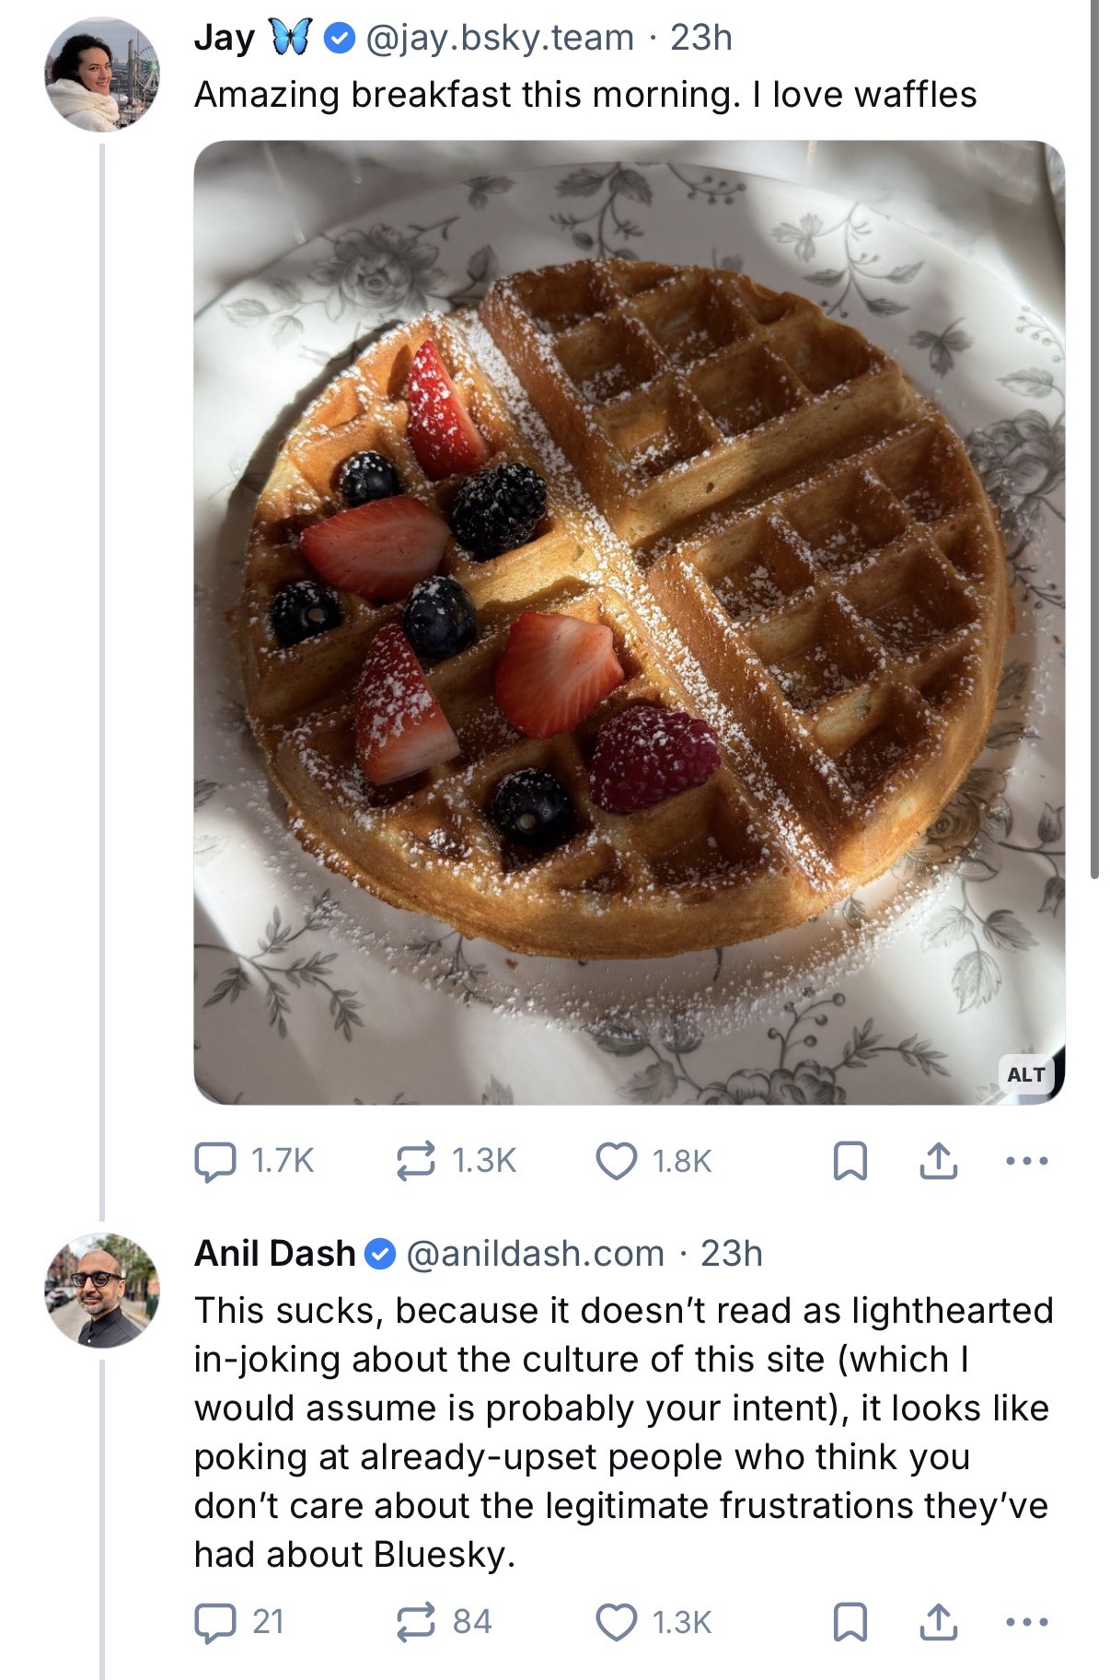1110x1680 pixels.
Task: Visit the @anildash.com handle
Action: coord(535,1253)
